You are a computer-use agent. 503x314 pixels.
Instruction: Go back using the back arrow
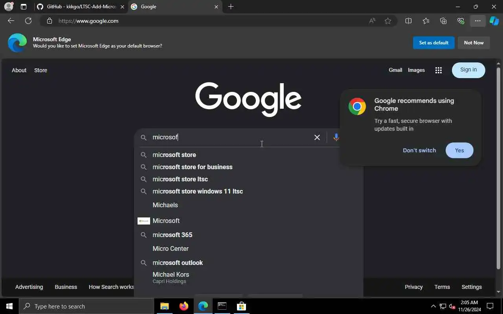pos(11,21)
